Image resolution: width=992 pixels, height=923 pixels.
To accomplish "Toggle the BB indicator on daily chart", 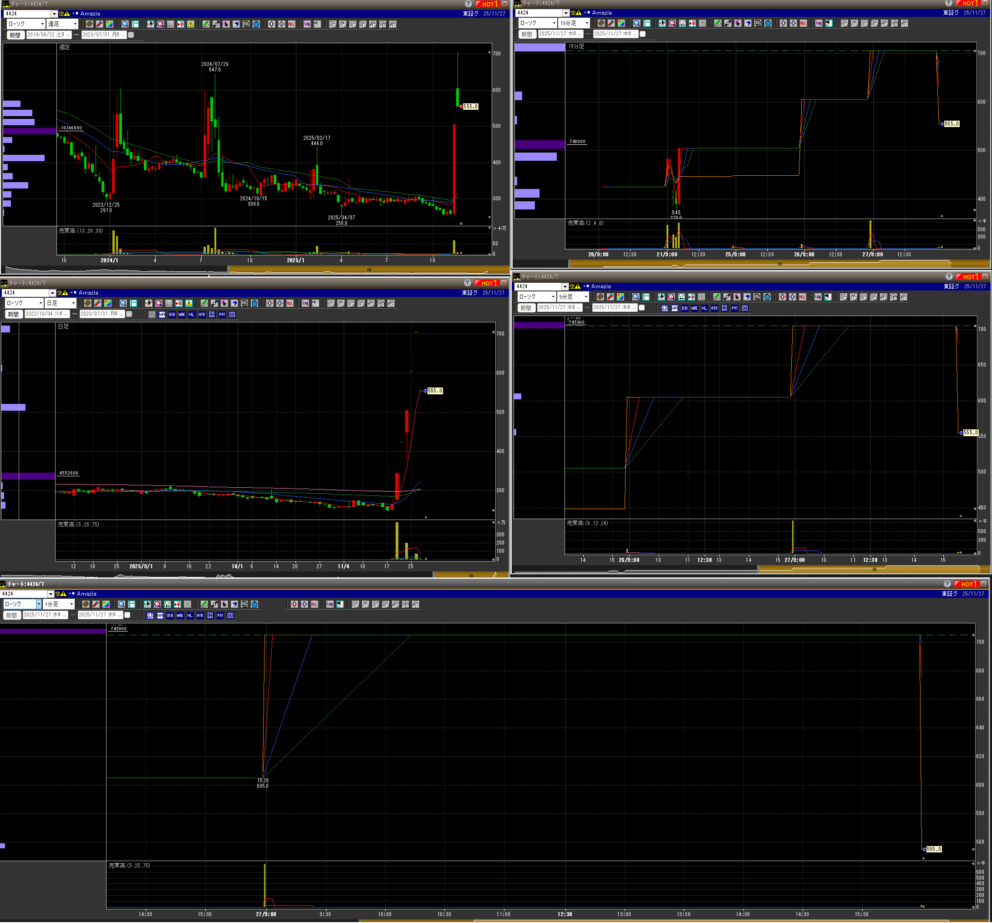I will pyautogui.click(x=172, y=315).
